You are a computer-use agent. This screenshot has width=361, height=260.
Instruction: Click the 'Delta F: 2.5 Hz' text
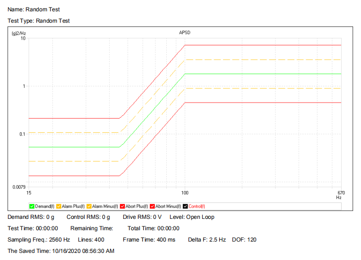(207, 240)
